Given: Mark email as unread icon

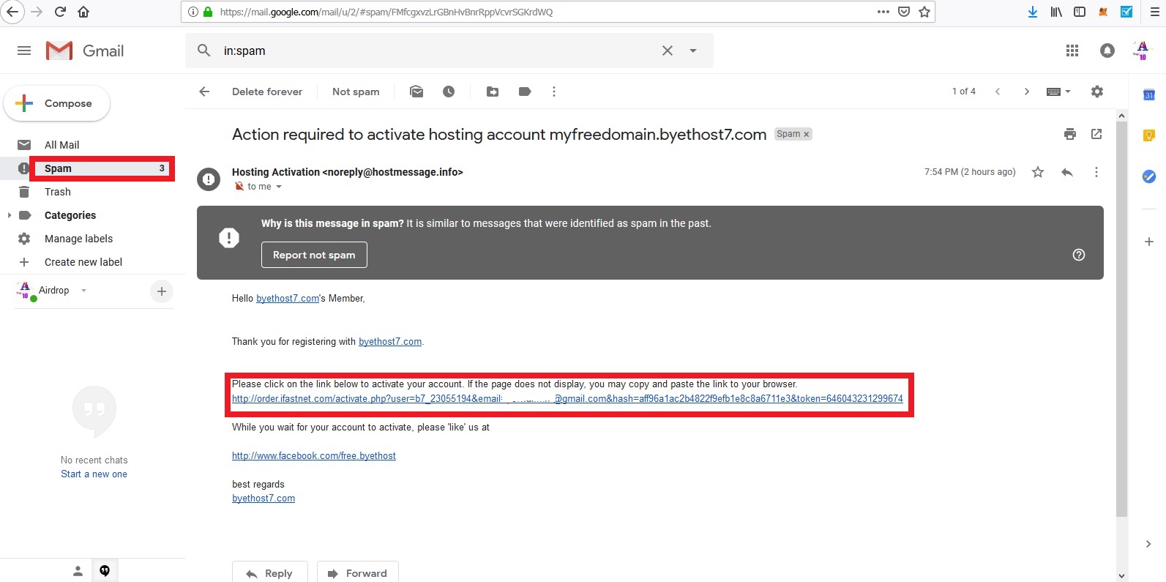Looking at the screenshot, I should (416, 92).
